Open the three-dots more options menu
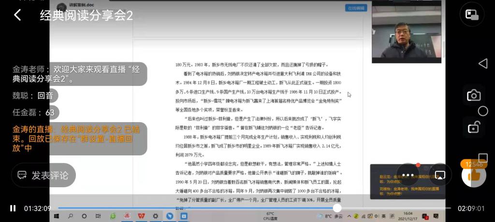 [x=408, y=175]
